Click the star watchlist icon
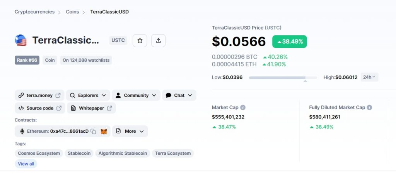This screenshot has height=174, width=396. click(140, 41)
